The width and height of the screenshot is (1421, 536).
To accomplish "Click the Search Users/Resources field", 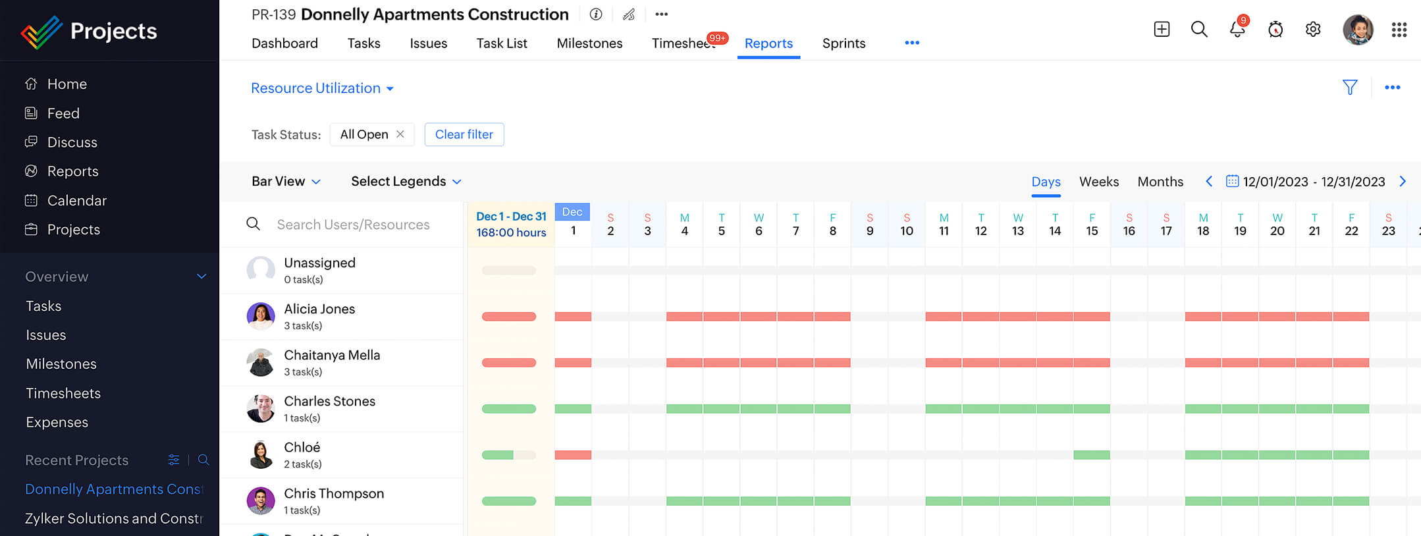I will 353,225.
